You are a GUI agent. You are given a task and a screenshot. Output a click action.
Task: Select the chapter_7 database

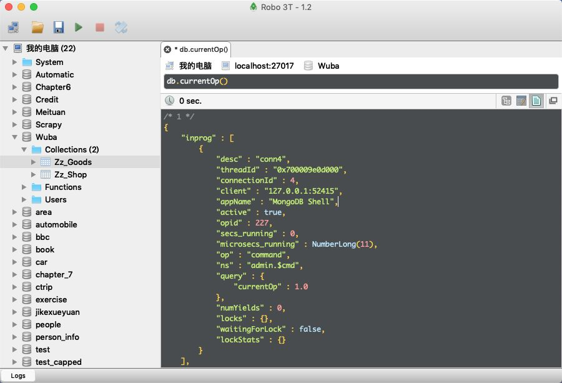pyautogui.click(x=54, y=275)
